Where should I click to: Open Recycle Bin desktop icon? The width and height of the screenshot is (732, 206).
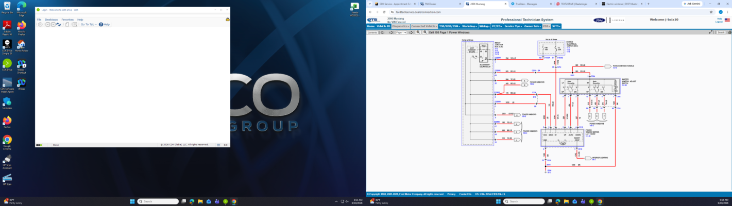point(7,7)
